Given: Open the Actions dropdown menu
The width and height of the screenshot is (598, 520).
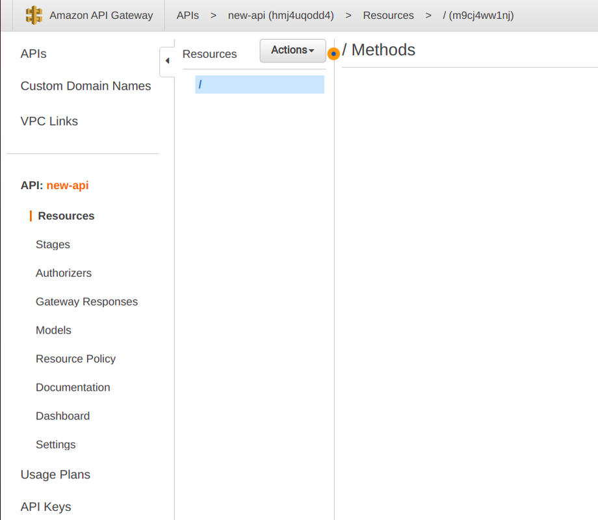Looking at the screenshot, I should (293, 50).
